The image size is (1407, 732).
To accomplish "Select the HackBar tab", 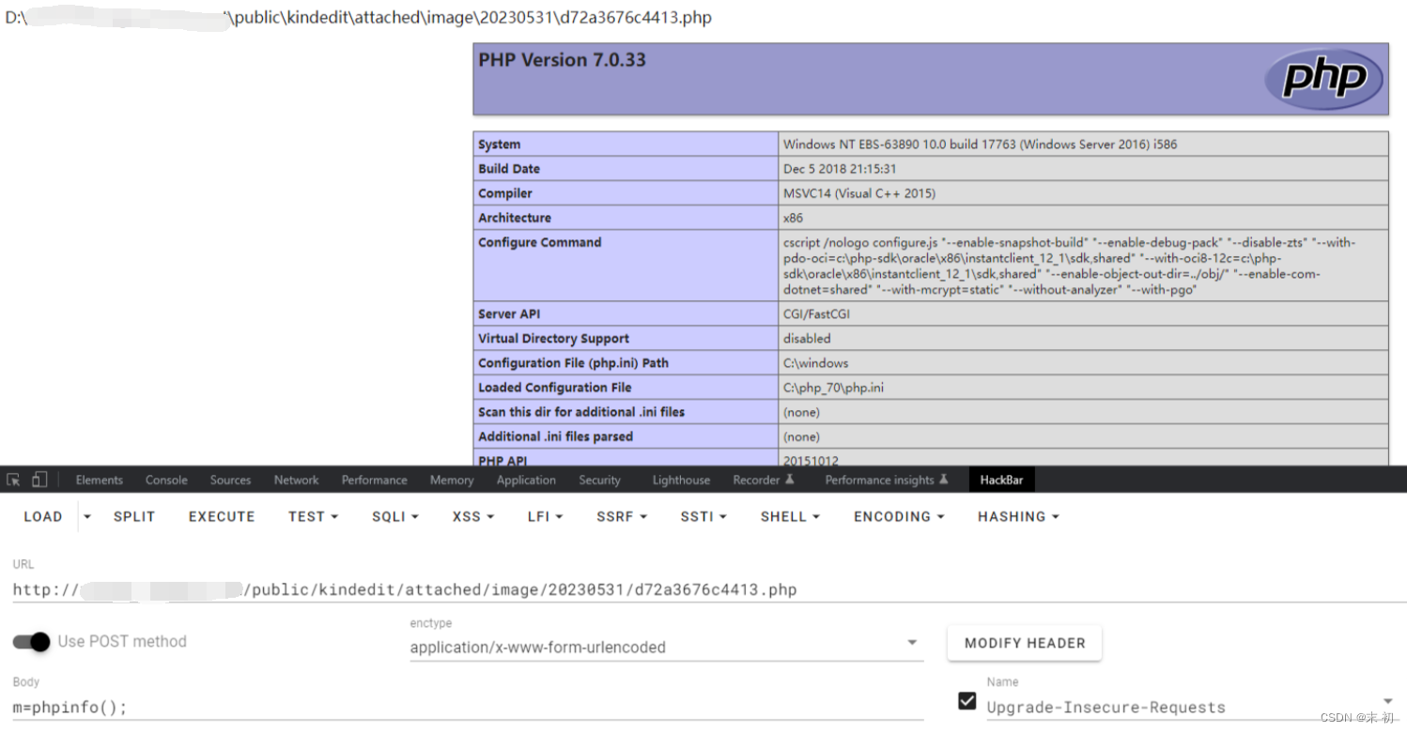I will (1001, 480).
